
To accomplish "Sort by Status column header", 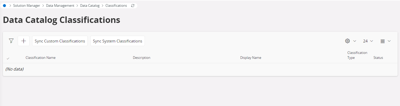I will pos(378,58).
